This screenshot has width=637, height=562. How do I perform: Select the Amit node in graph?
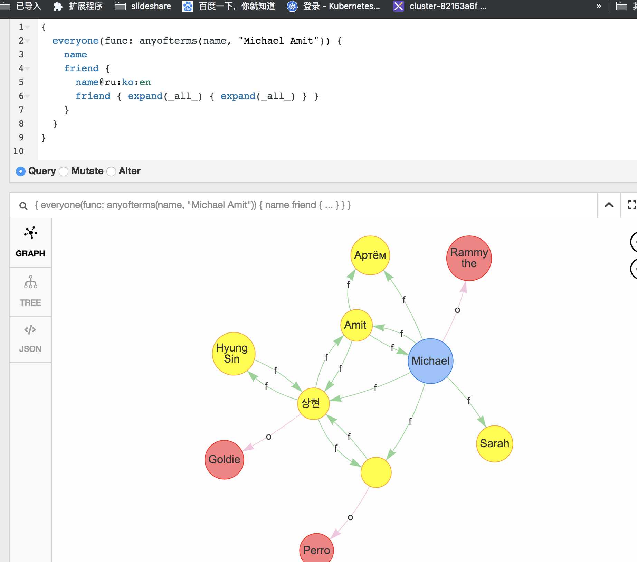356,325
